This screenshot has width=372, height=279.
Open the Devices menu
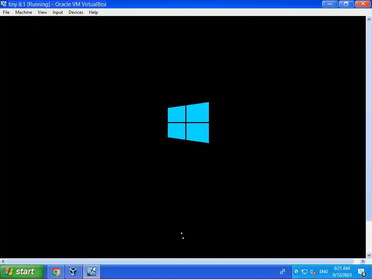tap(76, 12)
